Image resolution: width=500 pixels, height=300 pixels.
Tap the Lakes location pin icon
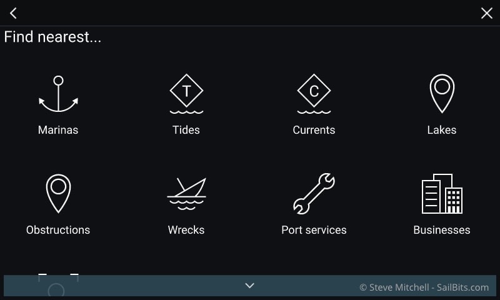442,94
